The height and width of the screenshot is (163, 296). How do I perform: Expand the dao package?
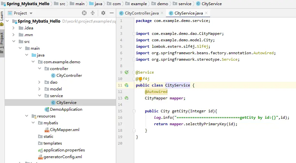click(39, 82)
